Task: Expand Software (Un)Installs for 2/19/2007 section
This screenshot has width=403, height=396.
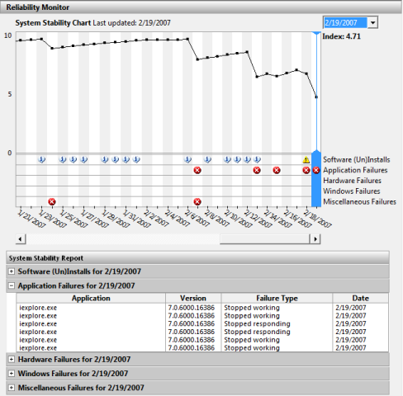Action: point(12,271)
